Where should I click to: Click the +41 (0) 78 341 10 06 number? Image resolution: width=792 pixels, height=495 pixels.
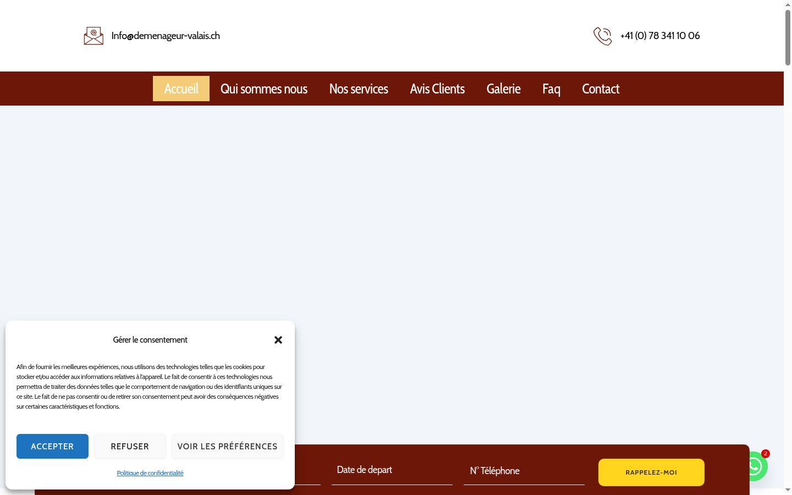660,36
